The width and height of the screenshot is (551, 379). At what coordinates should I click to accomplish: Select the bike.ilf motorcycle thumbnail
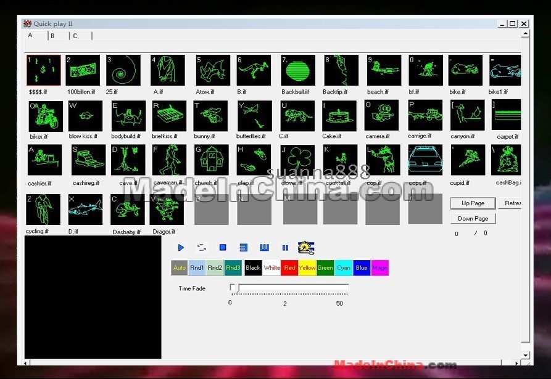pyautogui.click(x=465, y=70)
